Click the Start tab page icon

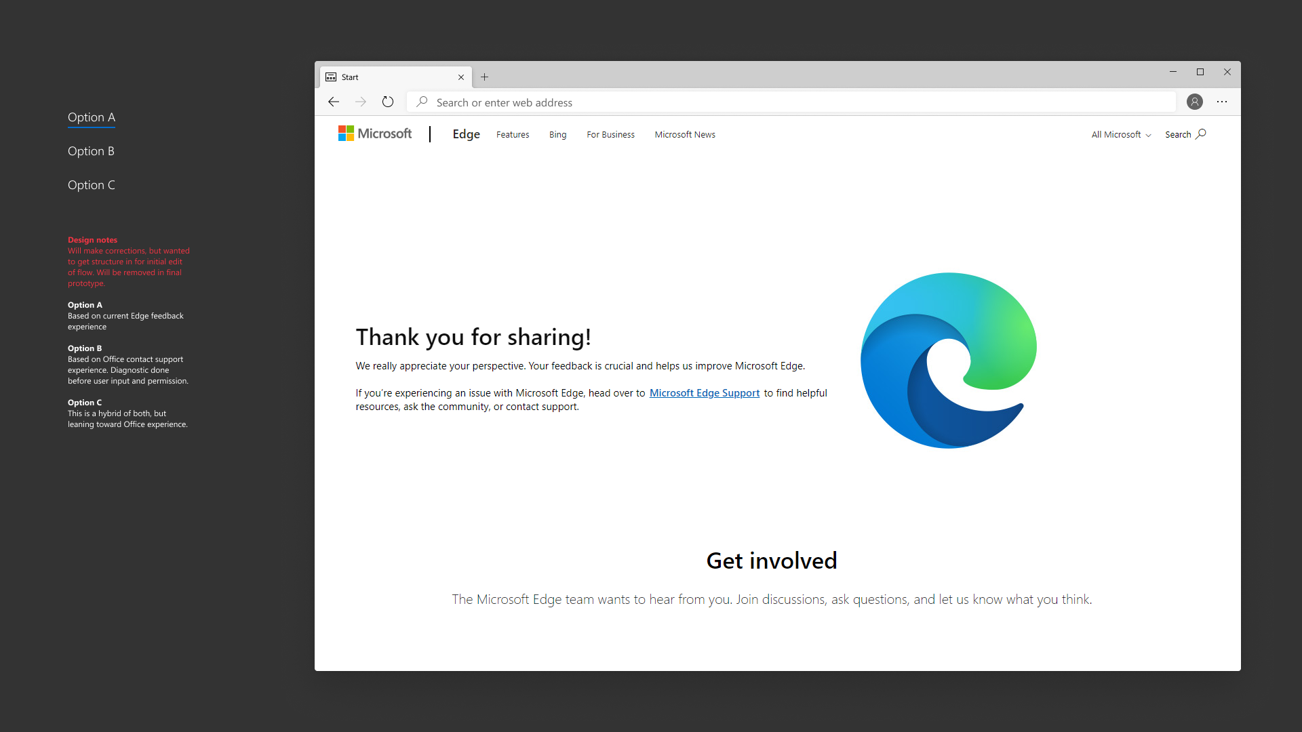click(331, 77)
